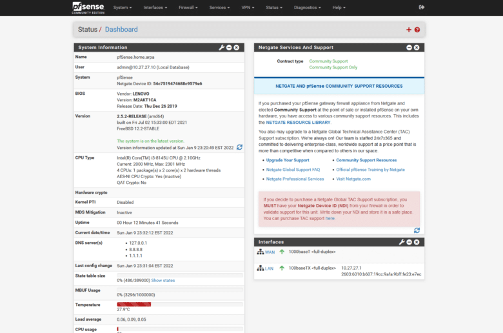
Task: Close Netgate Services And Support widget
Action: tap(417, 48)
